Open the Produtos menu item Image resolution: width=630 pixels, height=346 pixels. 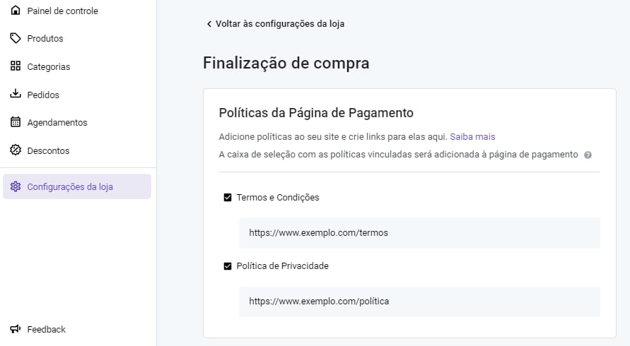pos(45,38)
